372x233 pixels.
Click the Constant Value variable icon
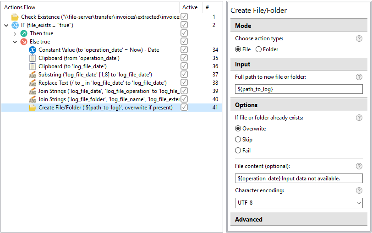pyautogui.click(x=33, y=50)
